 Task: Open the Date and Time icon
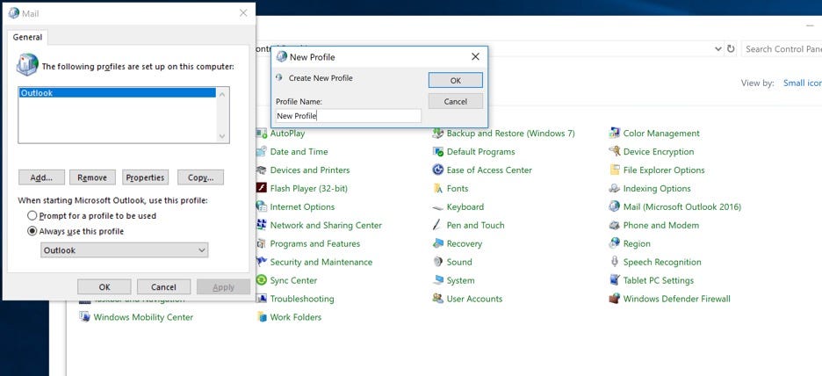coord(262,152)
